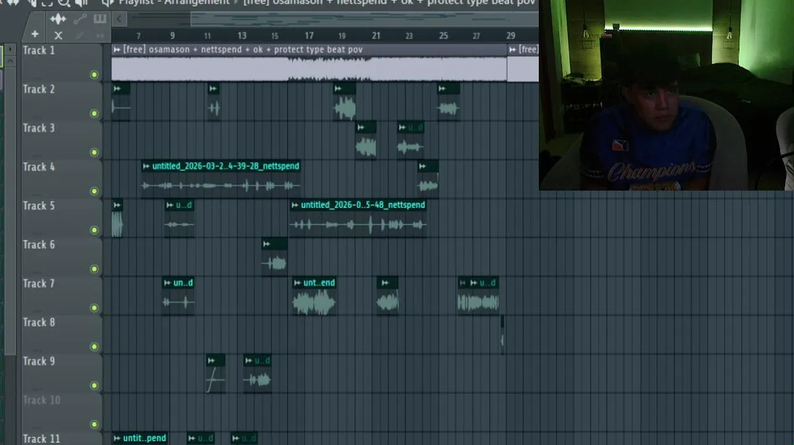Select the Track 4 header label
This screenshot has height=445, width=794.
tap(39, 167)
